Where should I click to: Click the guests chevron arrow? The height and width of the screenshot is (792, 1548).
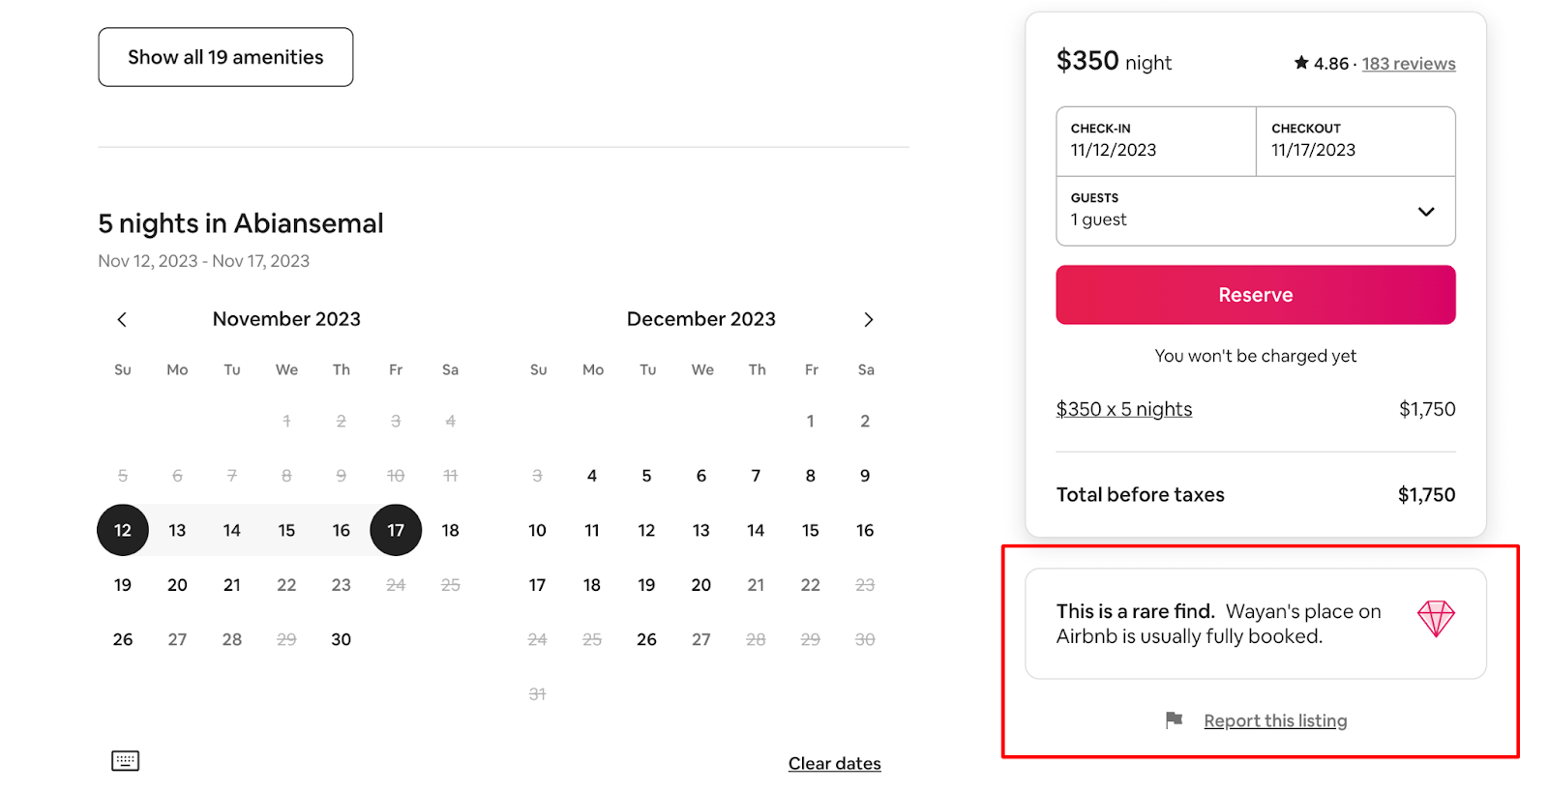[1425, 212]
